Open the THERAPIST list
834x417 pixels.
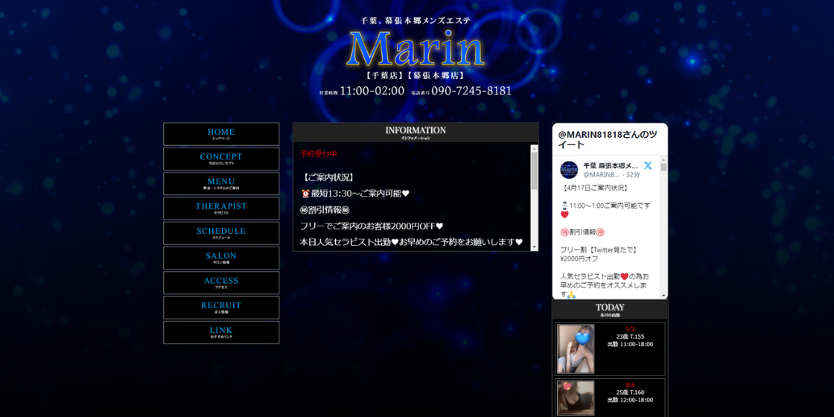(221, 208)
